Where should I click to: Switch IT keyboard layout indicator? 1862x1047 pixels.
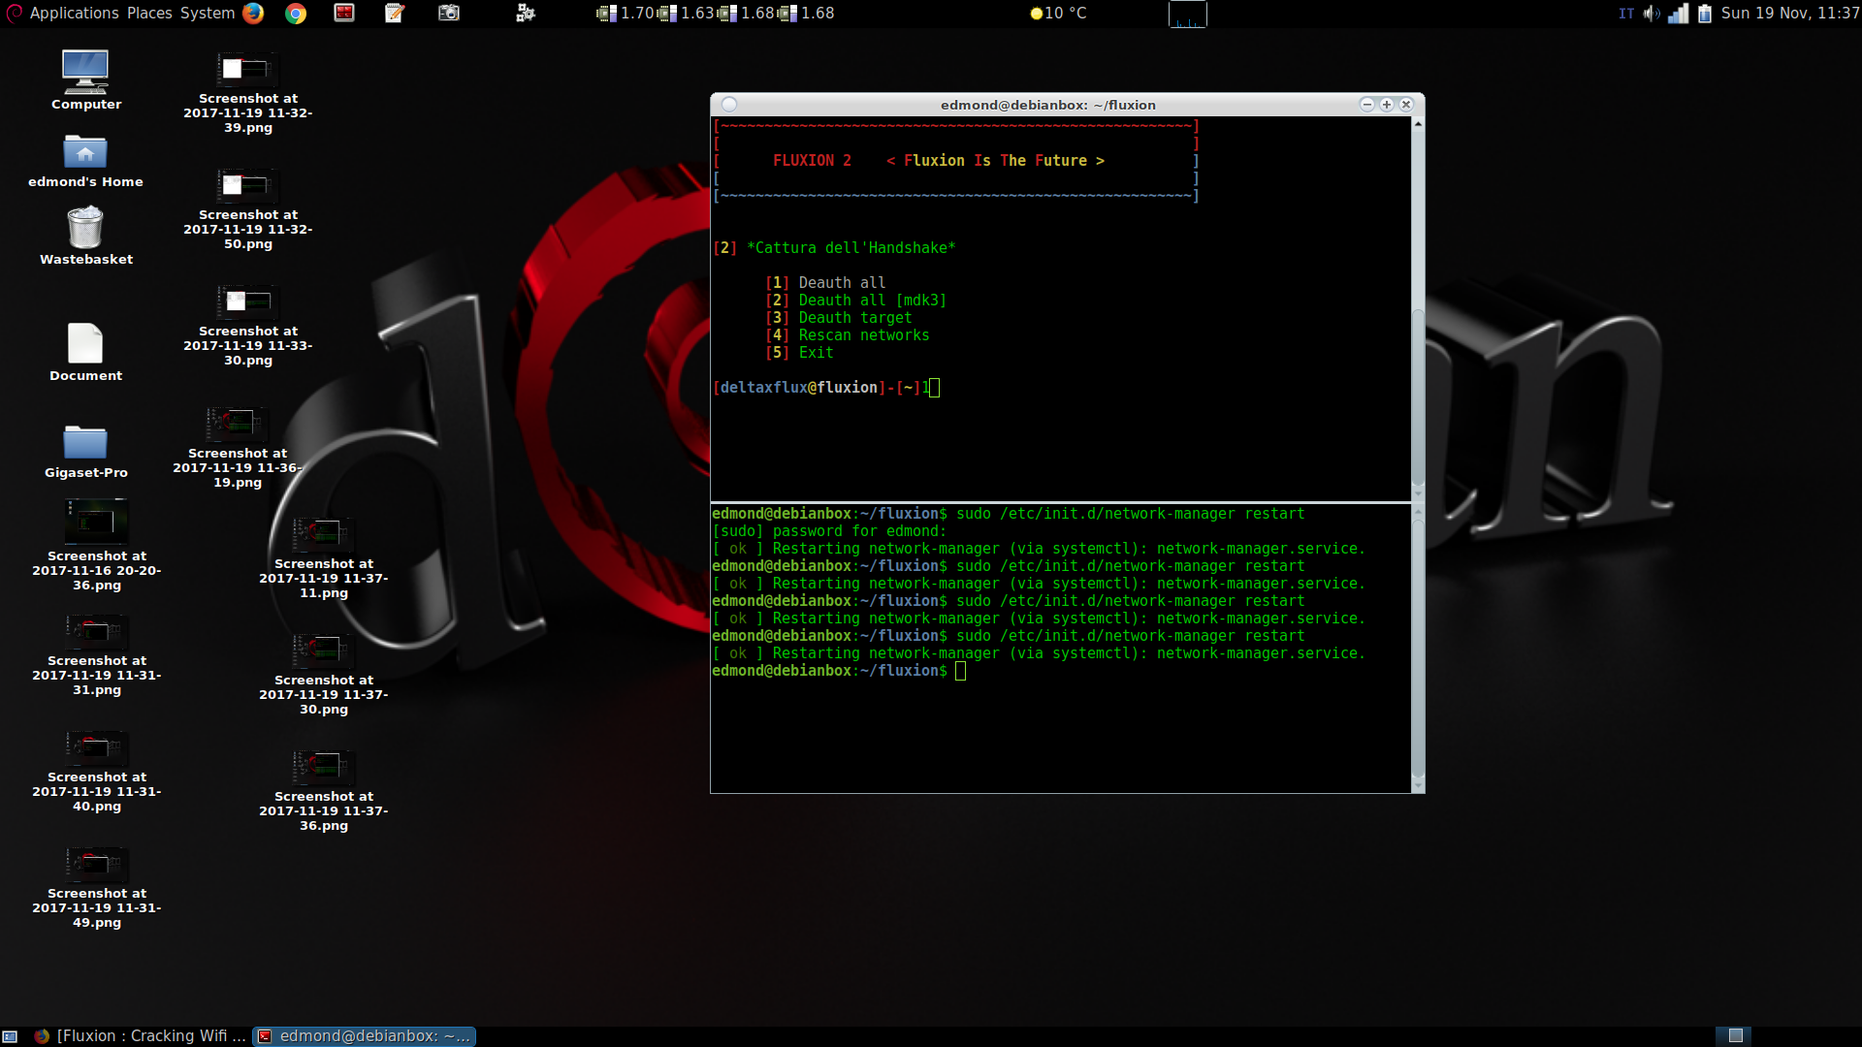tap(1626, 13)
